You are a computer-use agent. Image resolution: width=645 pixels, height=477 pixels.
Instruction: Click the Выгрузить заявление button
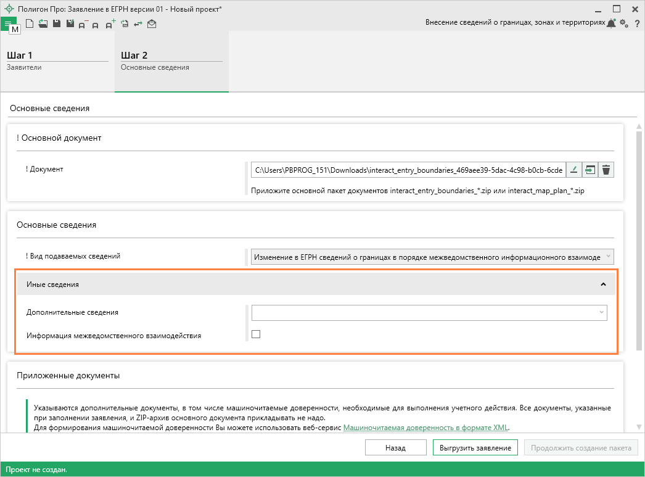coord(475,448)
